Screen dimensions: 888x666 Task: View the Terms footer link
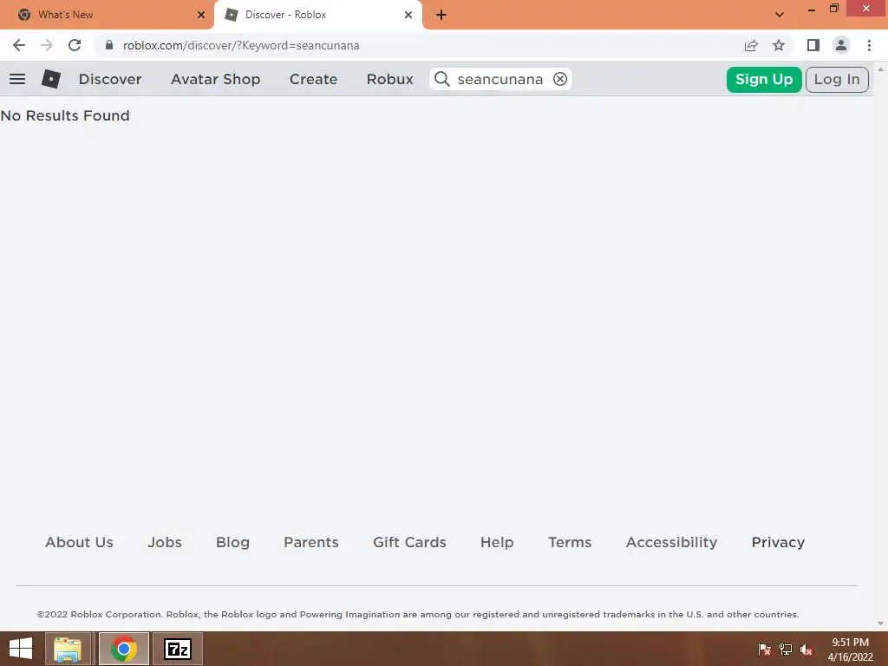pos(570,543)
